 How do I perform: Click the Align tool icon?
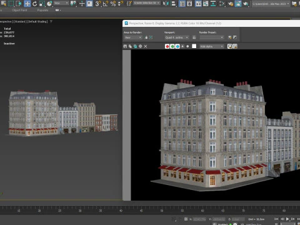pos(173,3)
